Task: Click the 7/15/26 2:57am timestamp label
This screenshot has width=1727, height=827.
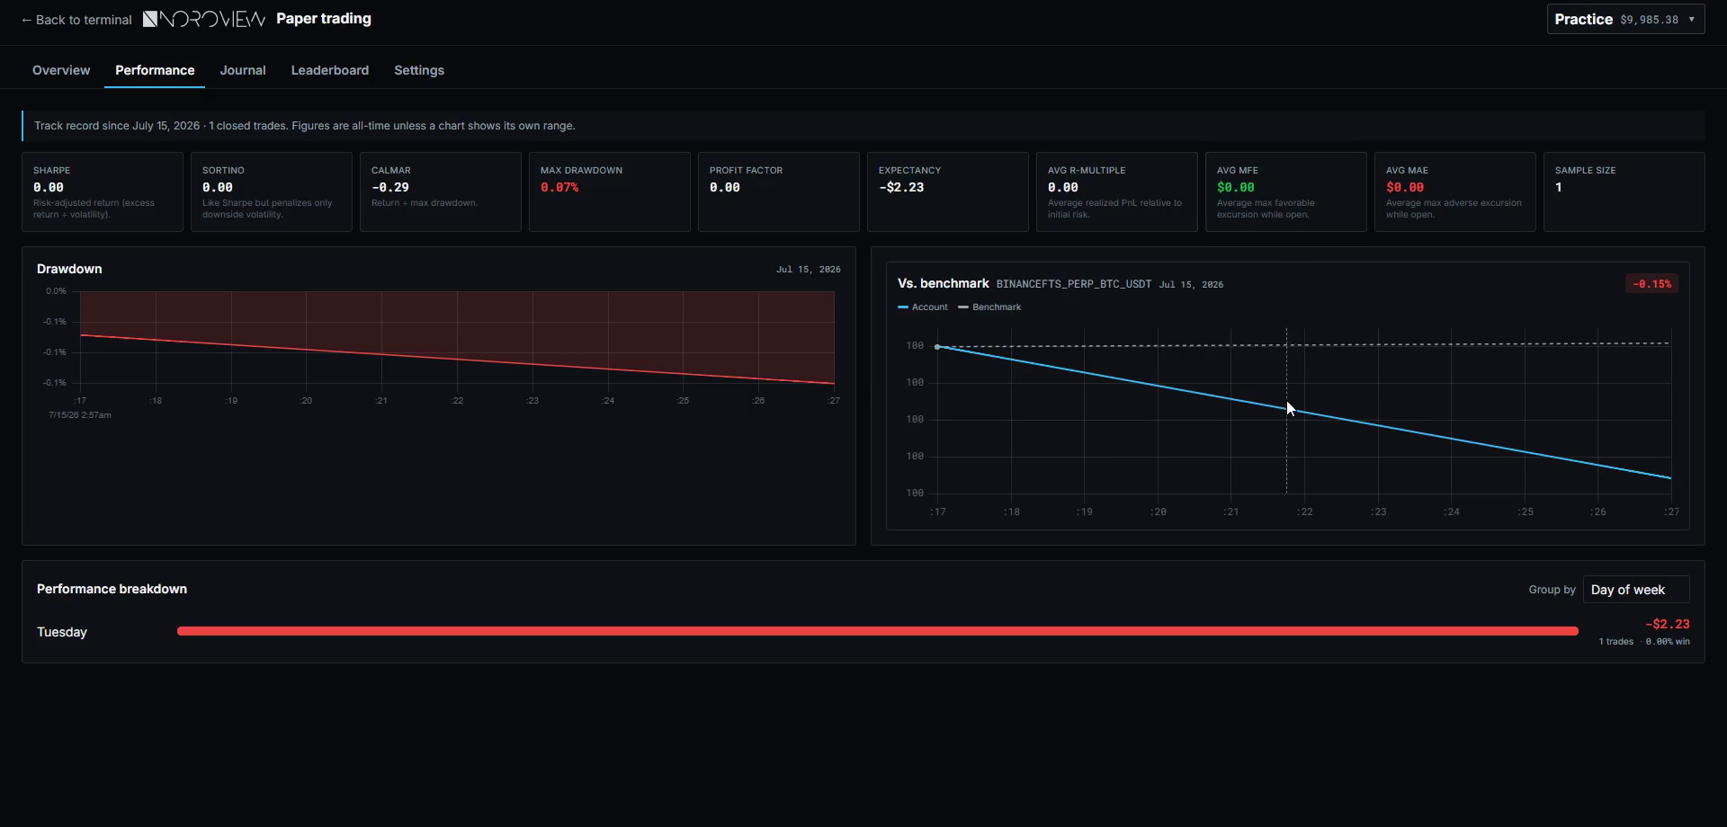Action: tap(80, 415)
